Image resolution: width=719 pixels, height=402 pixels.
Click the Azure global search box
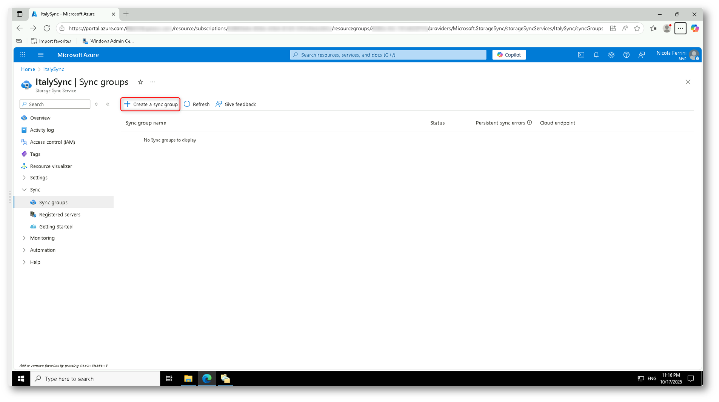pyautogui.click(x=388, y=55)
